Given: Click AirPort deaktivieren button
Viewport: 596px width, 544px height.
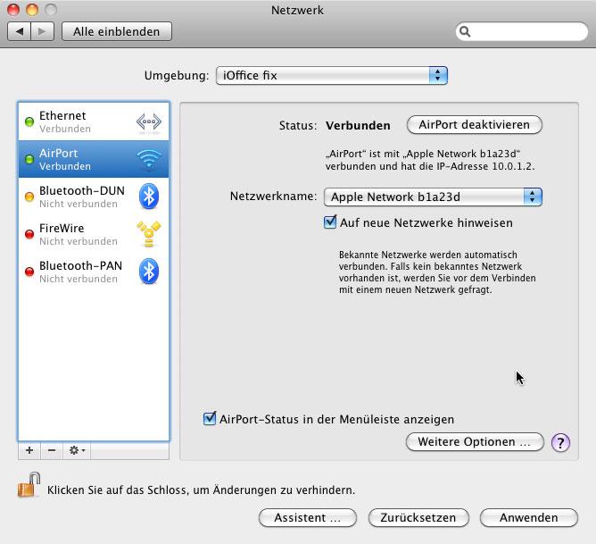Looking at the screenshot, I should pos(475,125).
